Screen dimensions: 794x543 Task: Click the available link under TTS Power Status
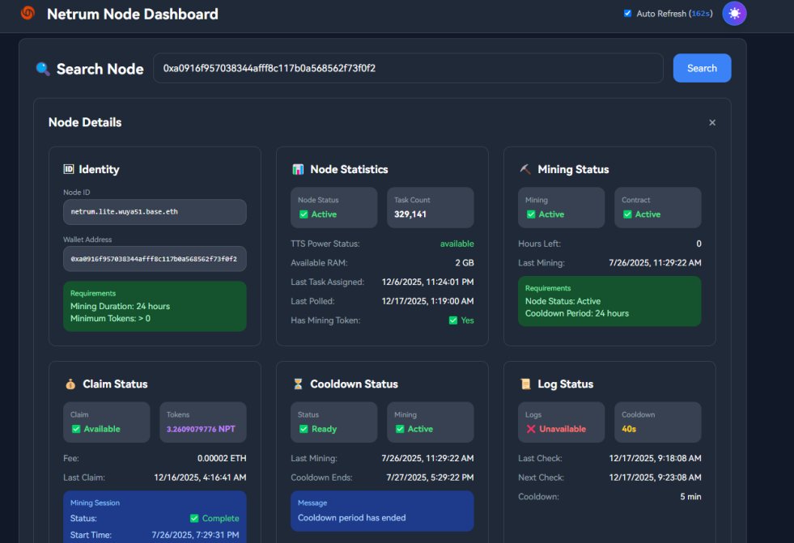point(458,243)
